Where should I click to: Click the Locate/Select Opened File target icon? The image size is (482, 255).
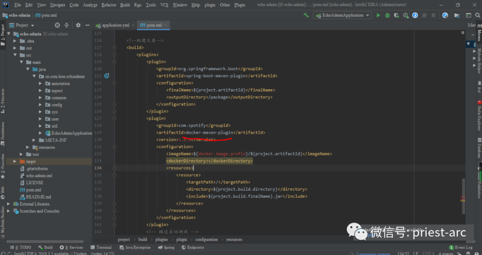57,25
